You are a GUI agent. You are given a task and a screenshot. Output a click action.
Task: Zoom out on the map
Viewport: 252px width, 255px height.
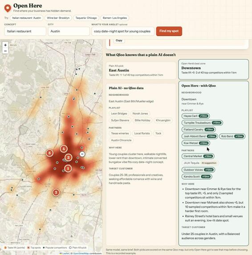5,51
